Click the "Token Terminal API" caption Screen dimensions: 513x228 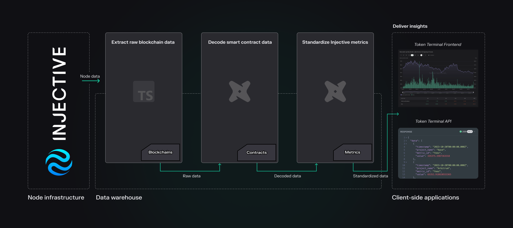pos(433,121)
